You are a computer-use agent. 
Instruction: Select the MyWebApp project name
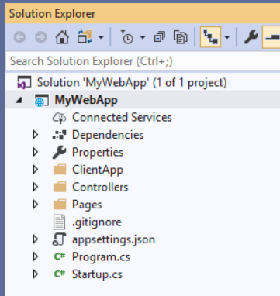point(86,100)
